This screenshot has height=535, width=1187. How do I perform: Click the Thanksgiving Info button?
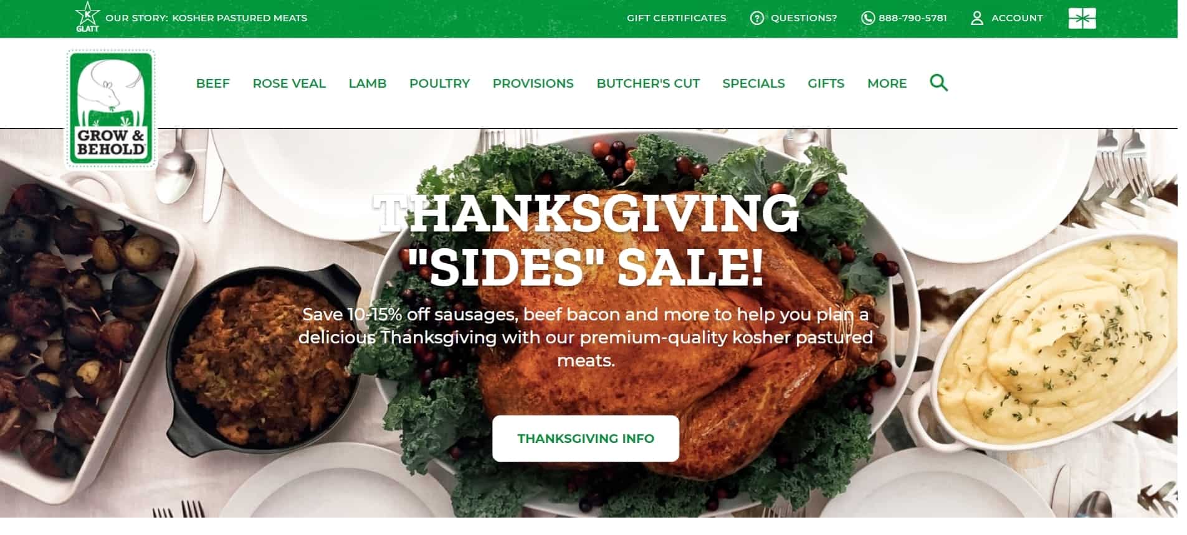coord(585,439)
